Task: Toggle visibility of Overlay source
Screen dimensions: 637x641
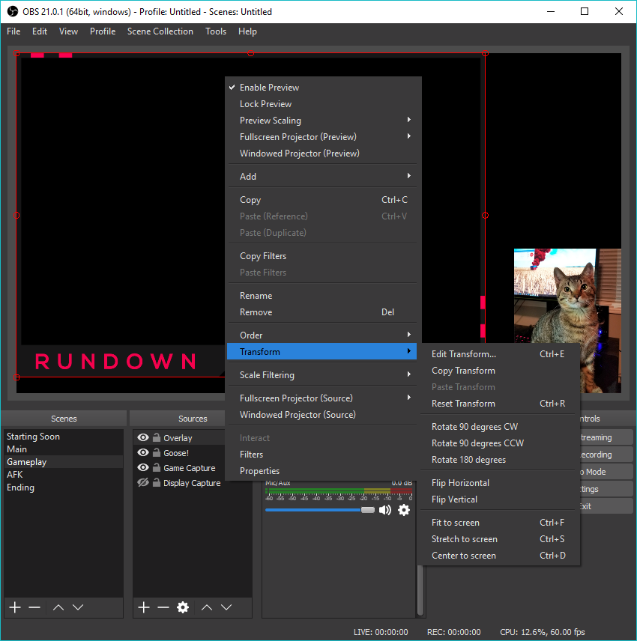Action: click(143, 437)
